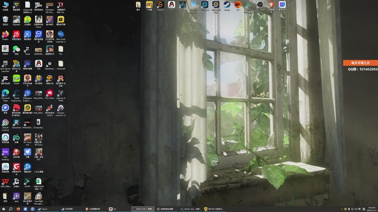Viewport: 378px width, 212px height.
Task: Open the Homeless Life Sim shortcut
Action: tap(50, 7)
